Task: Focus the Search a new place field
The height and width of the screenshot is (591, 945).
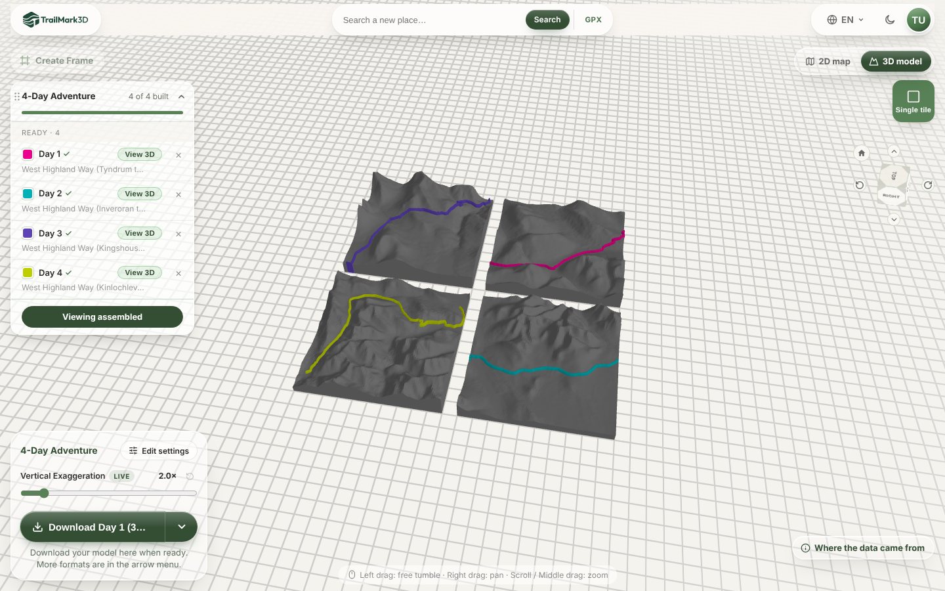Action: pyautogui.click(x=430, y=20)
